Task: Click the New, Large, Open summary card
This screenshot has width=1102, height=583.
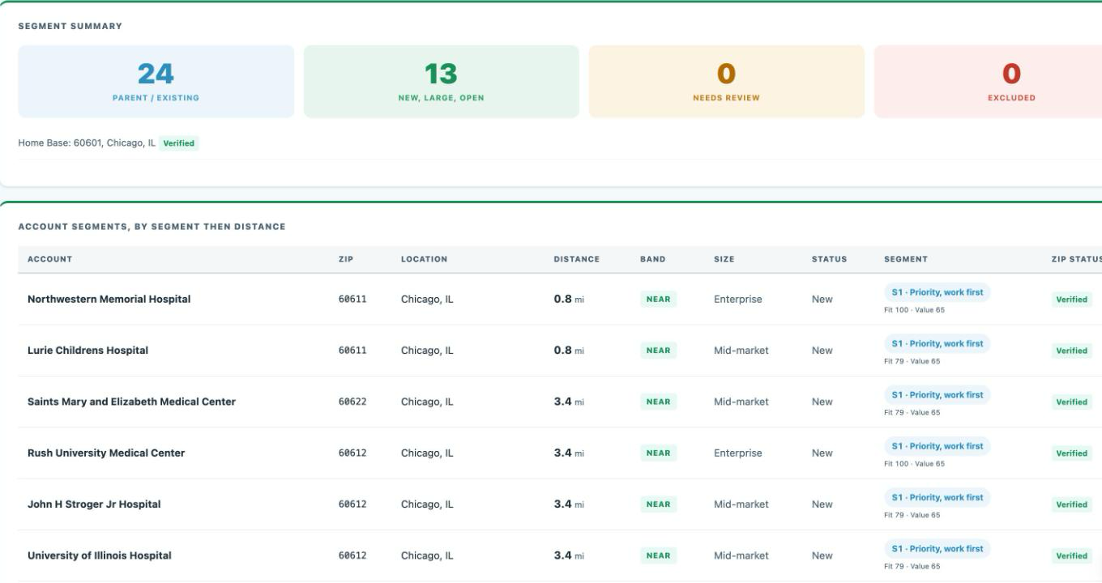Action: [441, 82]
